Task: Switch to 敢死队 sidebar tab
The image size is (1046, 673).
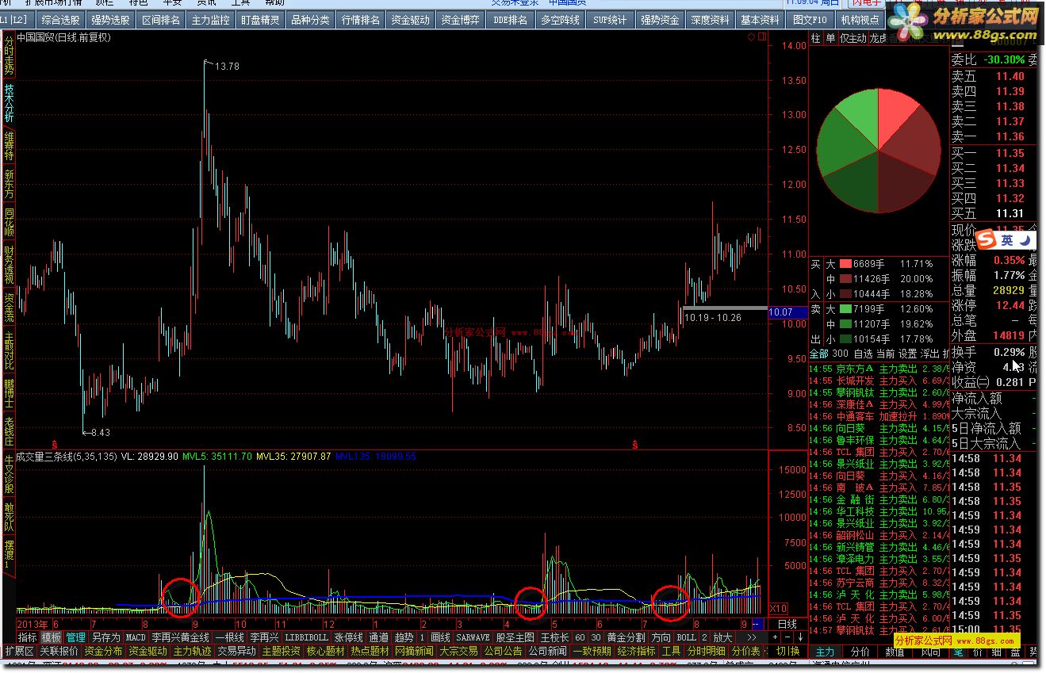Action: point(9,516)
